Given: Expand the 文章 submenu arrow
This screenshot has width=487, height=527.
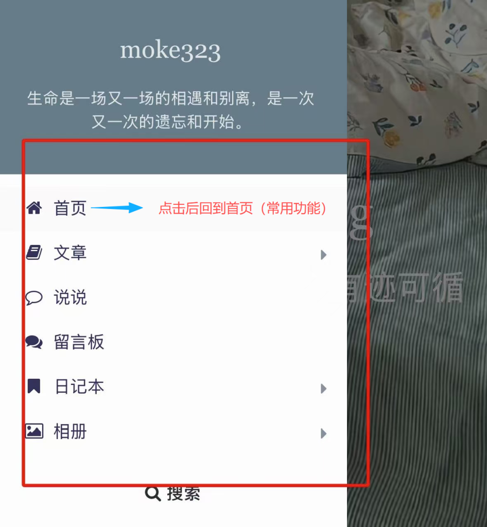Looking at the screenshot, I should pyautogui.click(x=323, y=255).
